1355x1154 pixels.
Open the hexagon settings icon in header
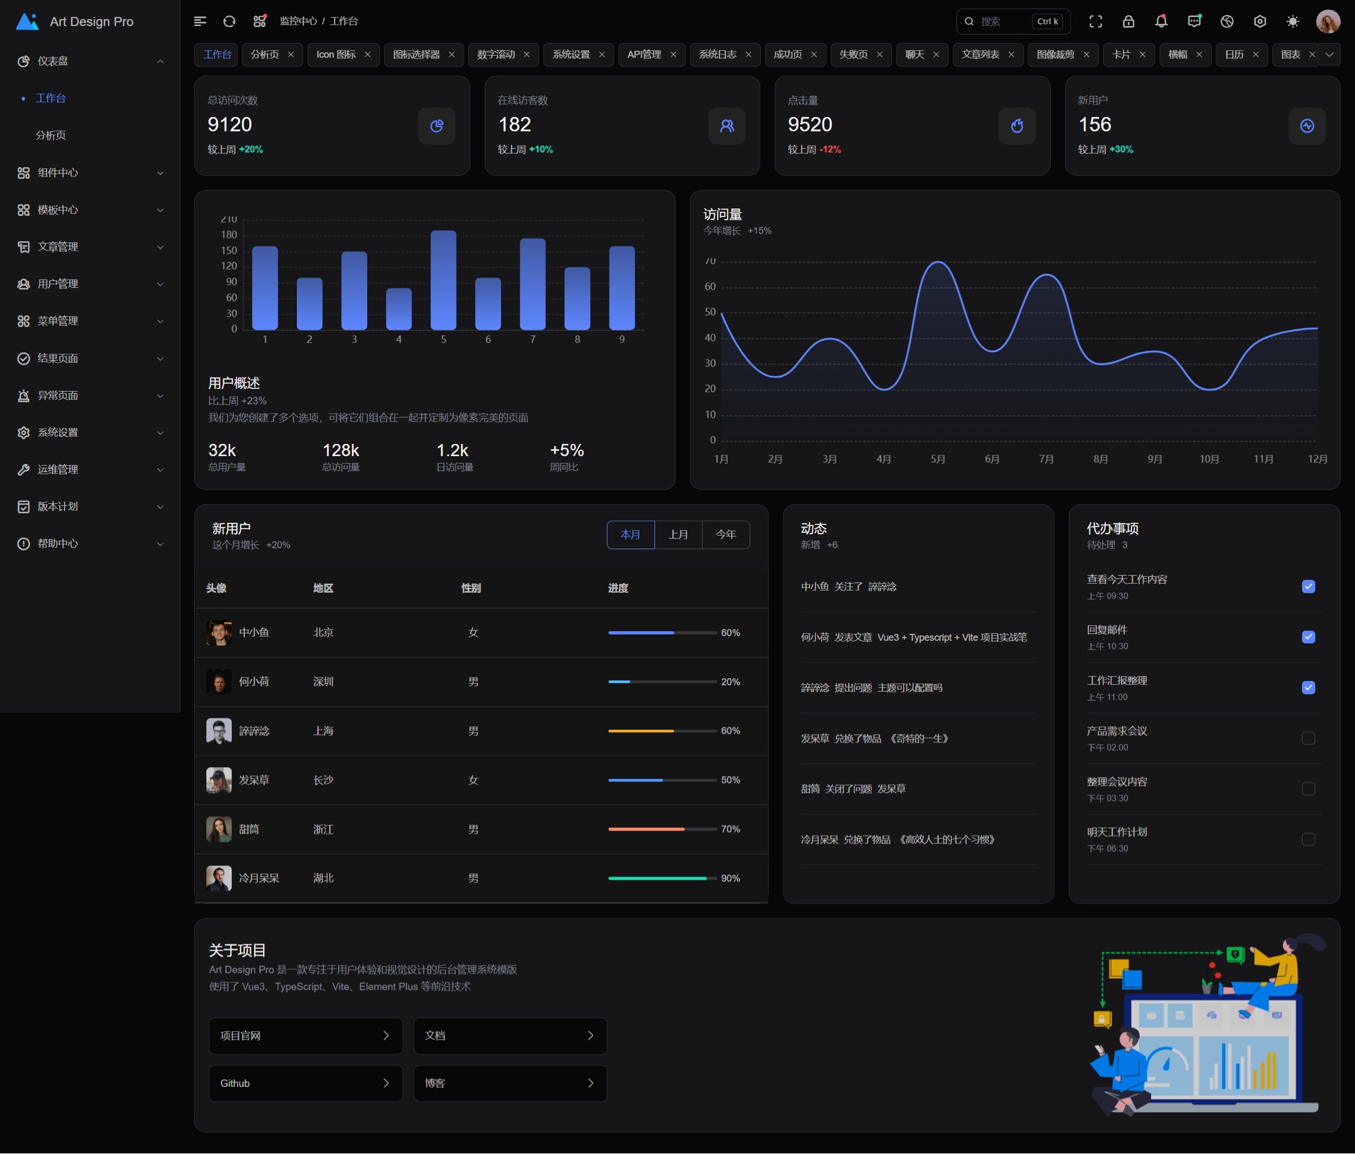(1260, 21)
